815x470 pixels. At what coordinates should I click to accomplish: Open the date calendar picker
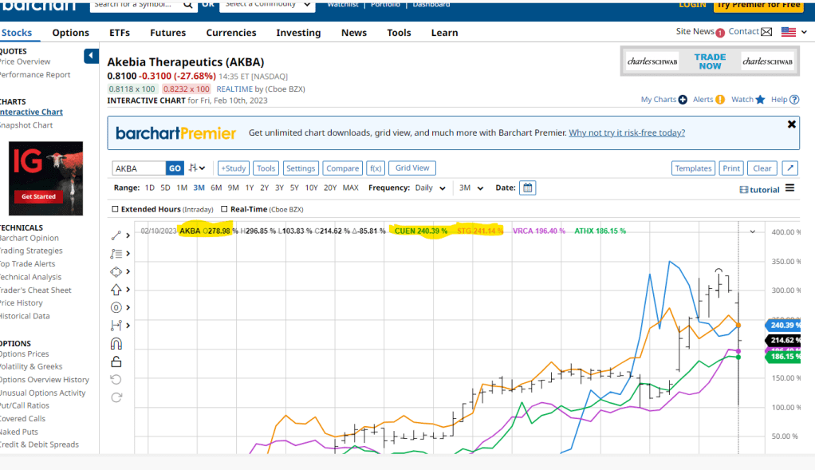pyautogui.click(x=527, y=188)
